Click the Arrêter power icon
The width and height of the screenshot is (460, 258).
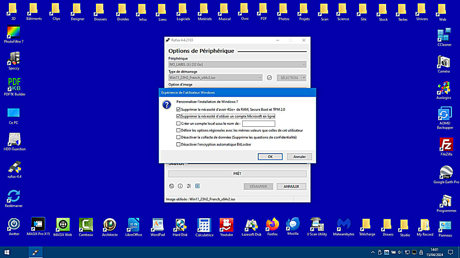pyautogui.click(x=14, y=226)
